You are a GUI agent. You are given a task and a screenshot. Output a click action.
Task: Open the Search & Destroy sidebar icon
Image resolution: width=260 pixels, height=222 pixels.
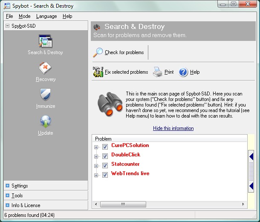click(x=46, y=41)
